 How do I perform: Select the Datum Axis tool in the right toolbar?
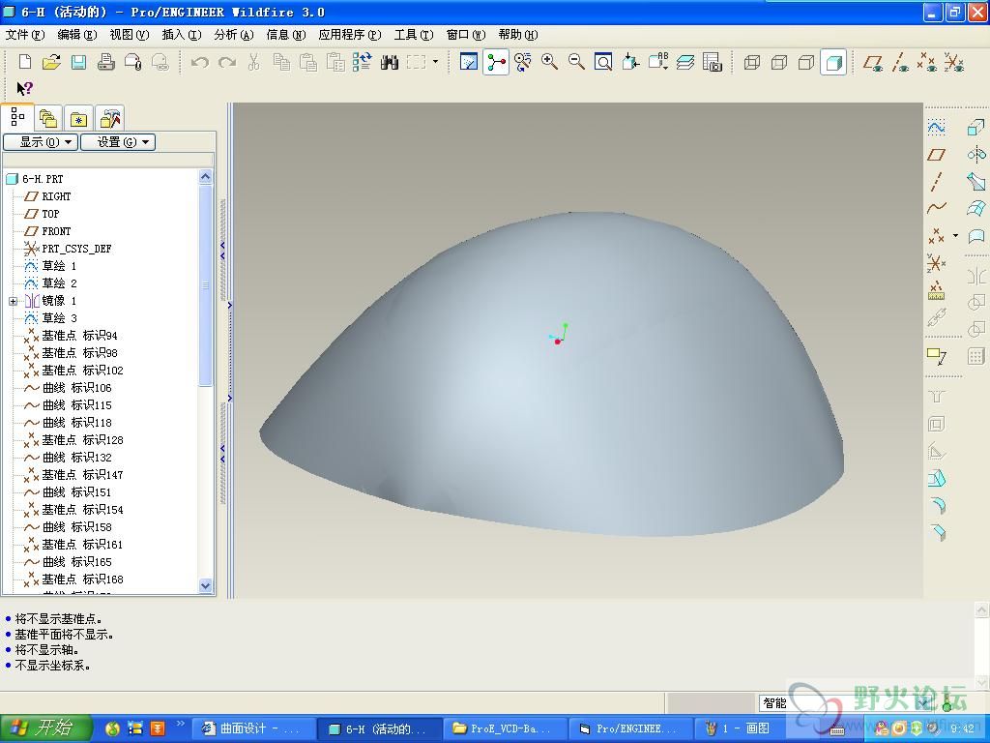coord(936,181)
